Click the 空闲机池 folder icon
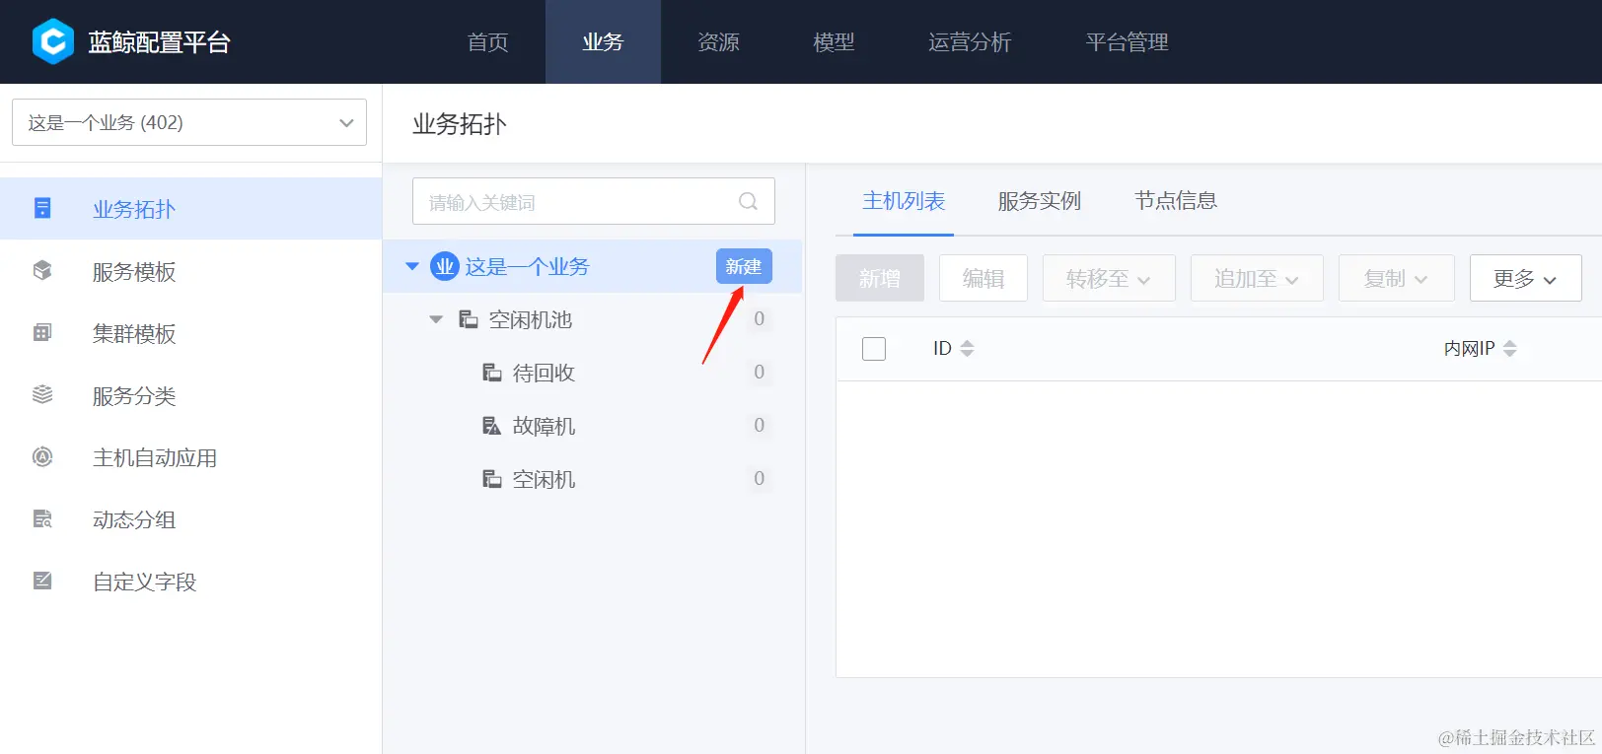This screenshot has height=754, width=1602. pos(469,318)
